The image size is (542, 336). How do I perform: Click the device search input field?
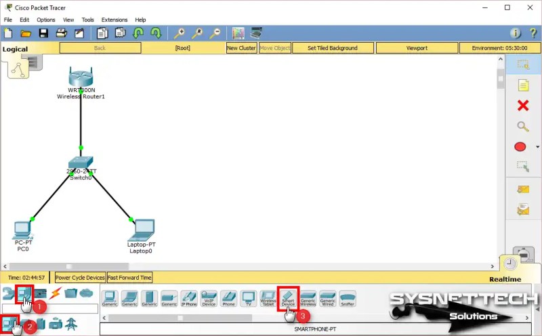[50, 308]
